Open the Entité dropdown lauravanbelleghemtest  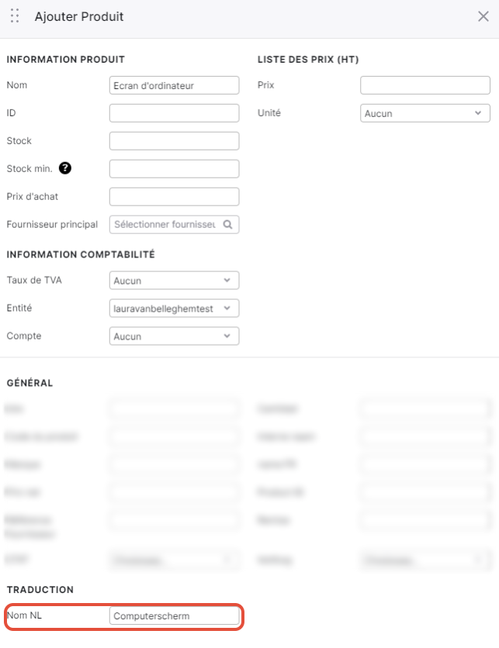(174, 308)
